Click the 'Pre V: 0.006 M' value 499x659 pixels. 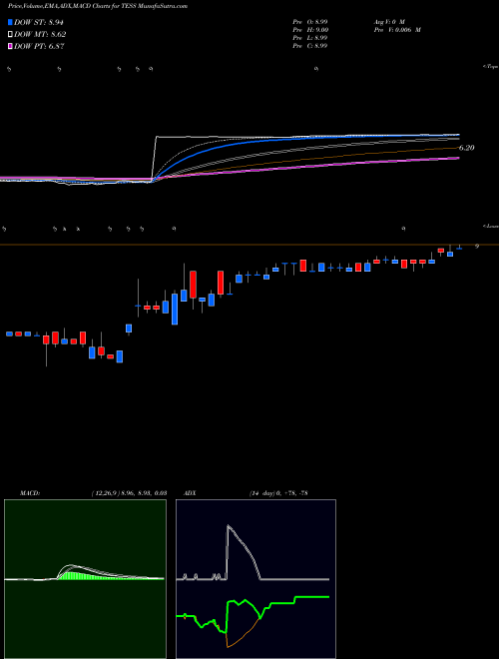(x=397, y=29)
